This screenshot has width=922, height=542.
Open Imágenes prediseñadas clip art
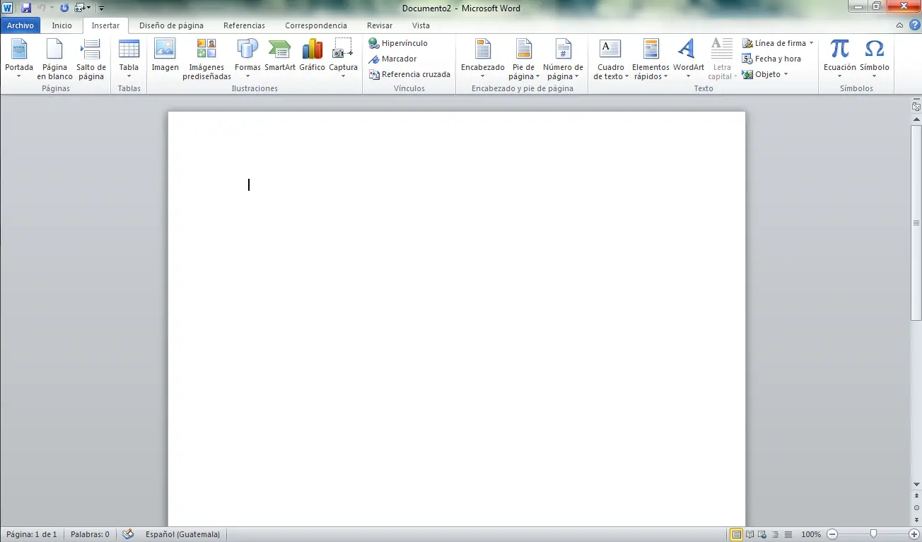206,59
